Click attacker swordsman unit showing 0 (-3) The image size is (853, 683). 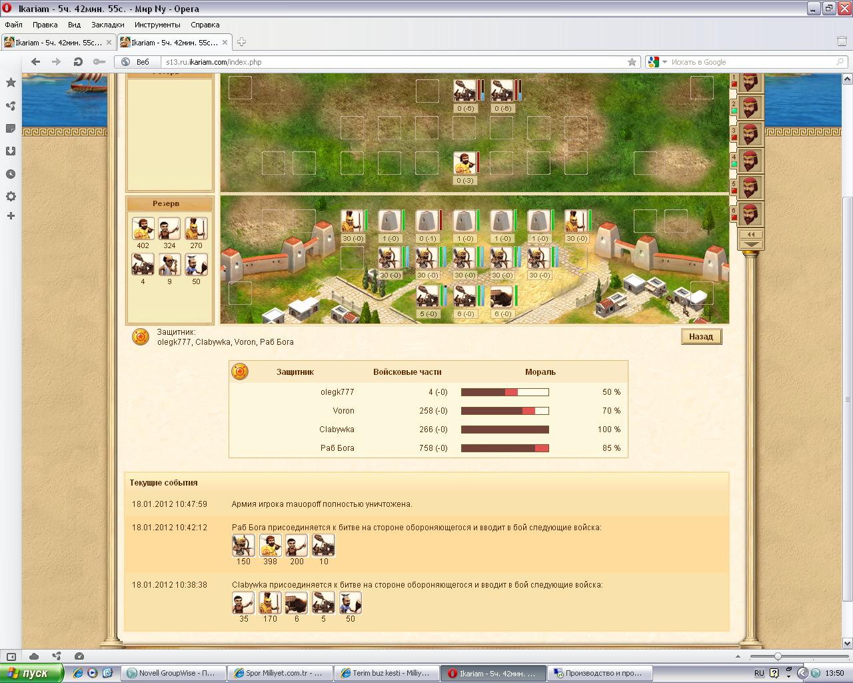coord(464,163)
